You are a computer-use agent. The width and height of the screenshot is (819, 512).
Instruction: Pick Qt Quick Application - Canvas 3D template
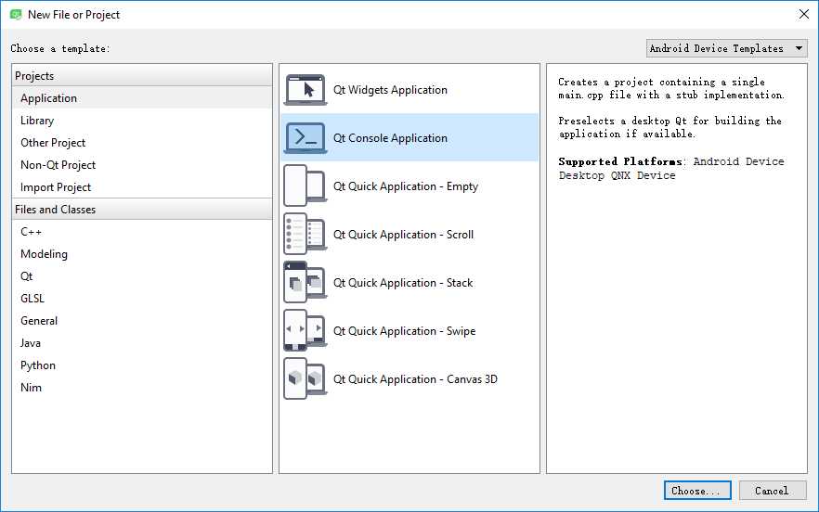coord(409,379)
